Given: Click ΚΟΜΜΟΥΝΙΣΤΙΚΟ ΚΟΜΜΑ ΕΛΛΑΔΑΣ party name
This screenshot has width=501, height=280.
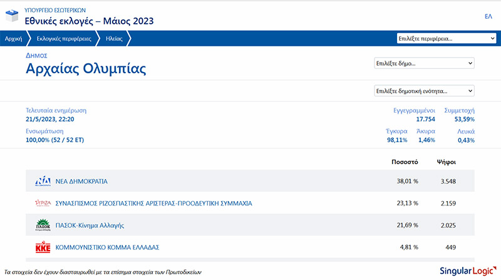Looking at the screenshot, I should click(107, 247).
